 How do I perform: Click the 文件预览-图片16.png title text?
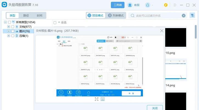click(57, 31)
